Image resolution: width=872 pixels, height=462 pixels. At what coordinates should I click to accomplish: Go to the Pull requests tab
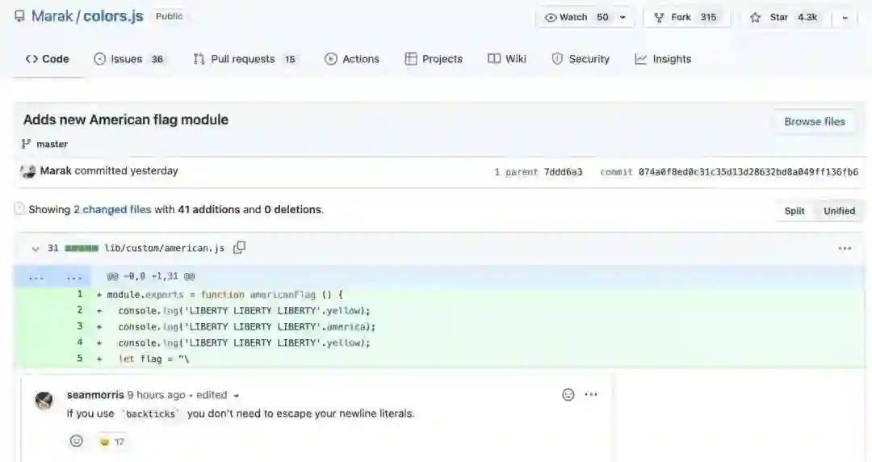[245, 59]
